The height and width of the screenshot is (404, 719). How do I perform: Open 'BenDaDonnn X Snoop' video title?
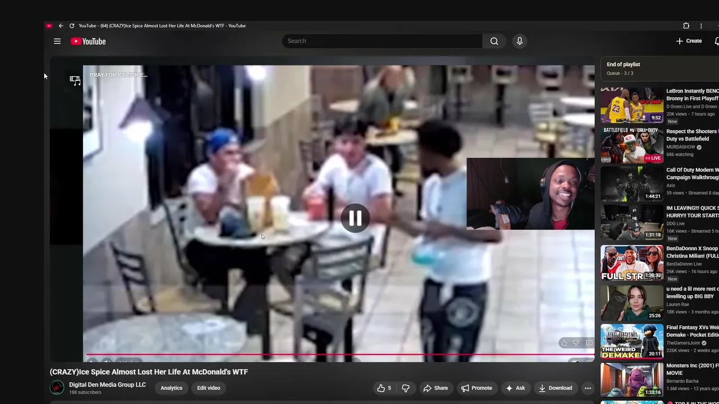pyautogui.click(x=693, y=252)
